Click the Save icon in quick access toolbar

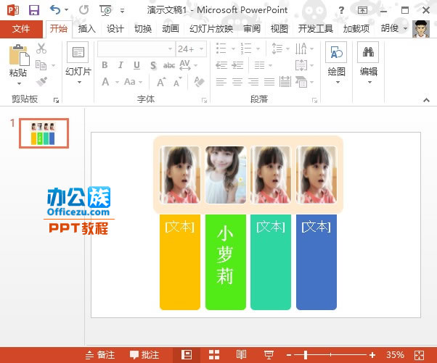[x=33, y=10]
